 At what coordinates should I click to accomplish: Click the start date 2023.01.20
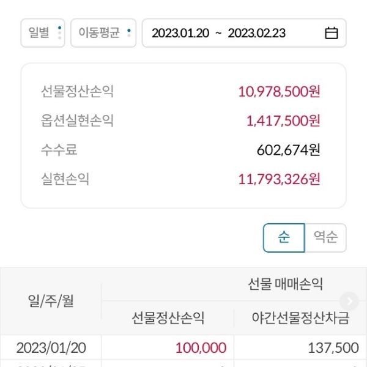pyautogui.click(x=180, y=33)
